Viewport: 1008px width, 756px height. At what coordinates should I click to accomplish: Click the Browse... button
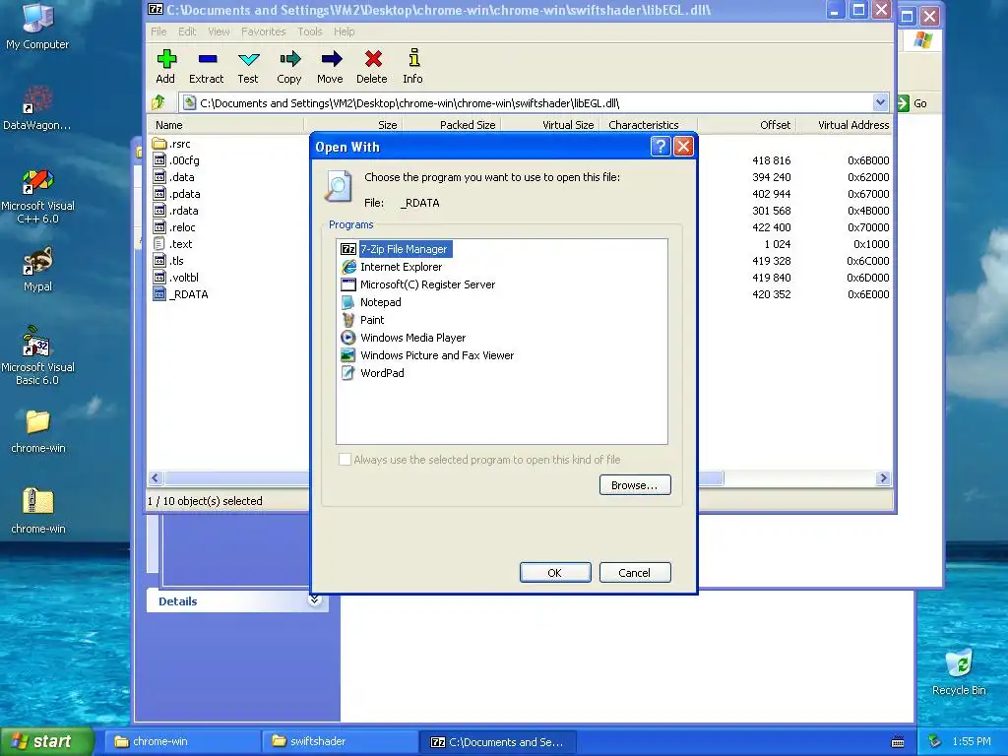(635, 484)
